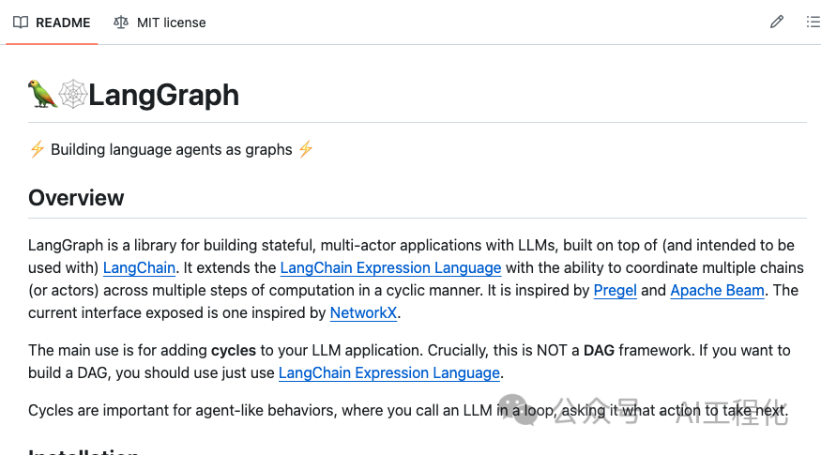821x455 pixels.
Task: Click the Overview section heading
Action: 76,198
